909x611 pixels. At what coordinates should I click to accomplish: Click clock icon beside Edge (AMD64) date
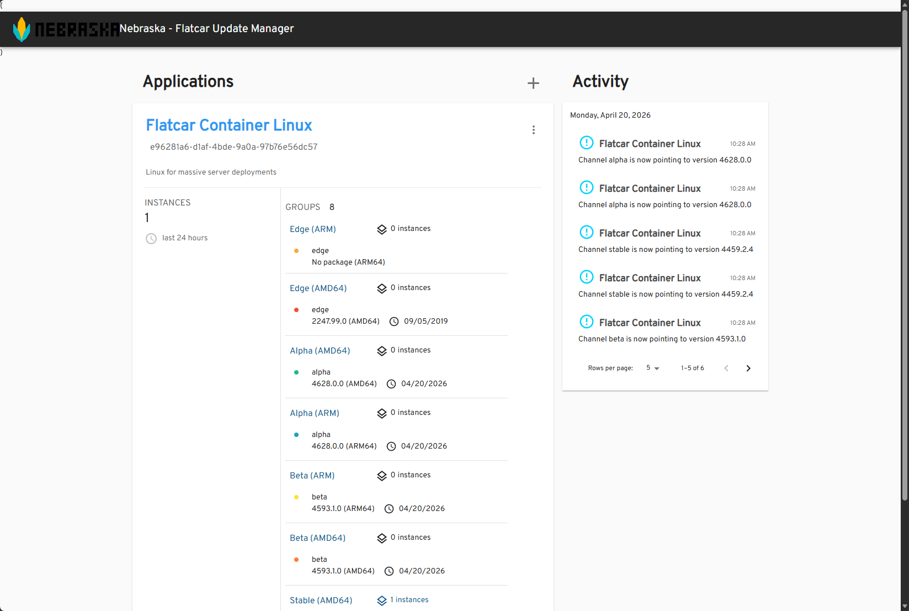coord(394,322)
